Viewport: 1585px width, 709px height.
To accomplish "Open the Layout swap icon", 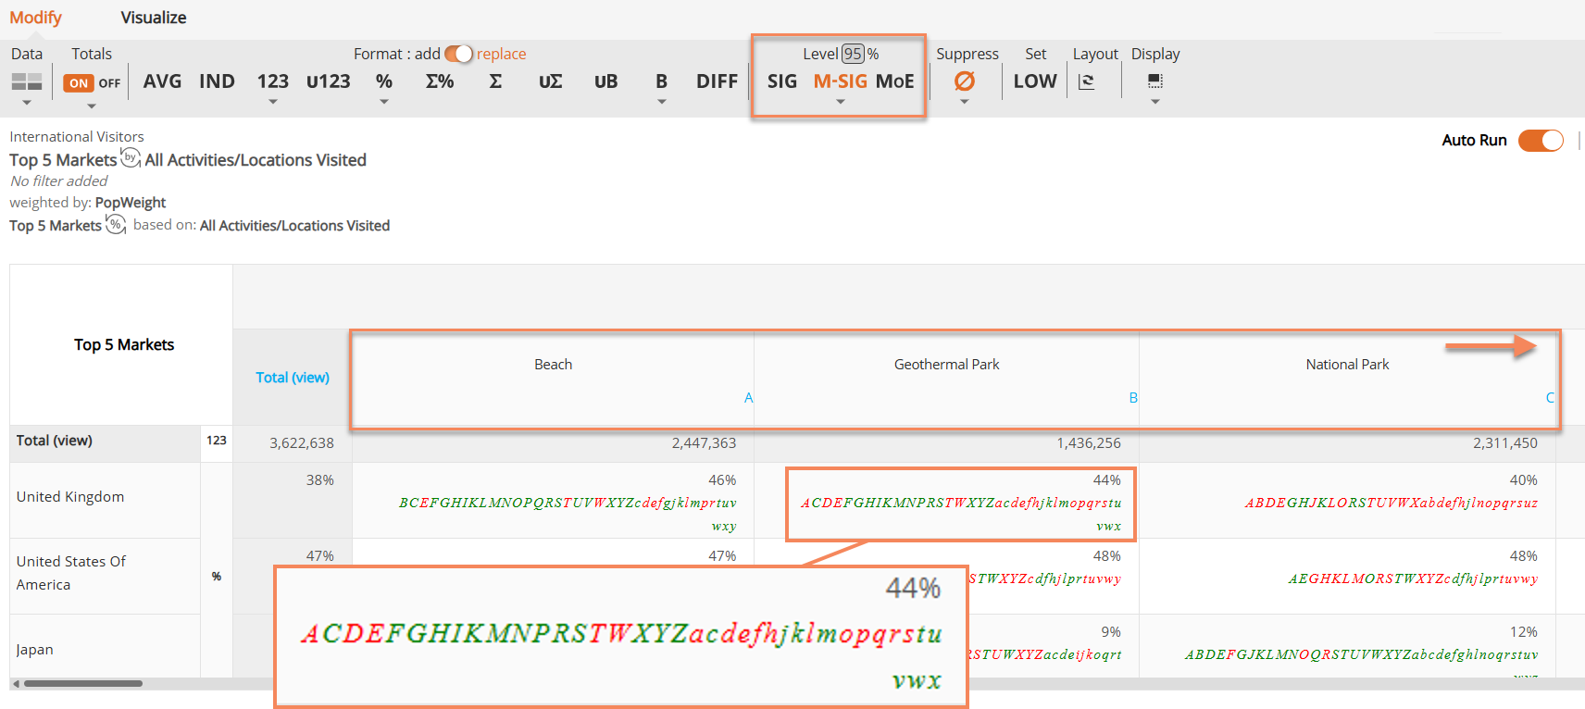I will pos(1087,81).
